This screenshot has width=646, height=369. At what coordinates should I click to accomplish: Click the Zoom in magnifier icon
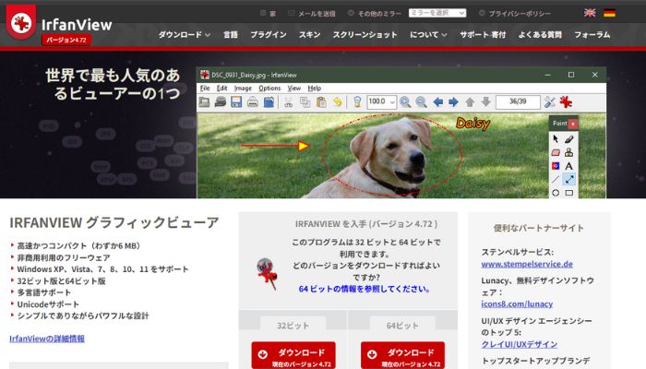pos(405,101)
